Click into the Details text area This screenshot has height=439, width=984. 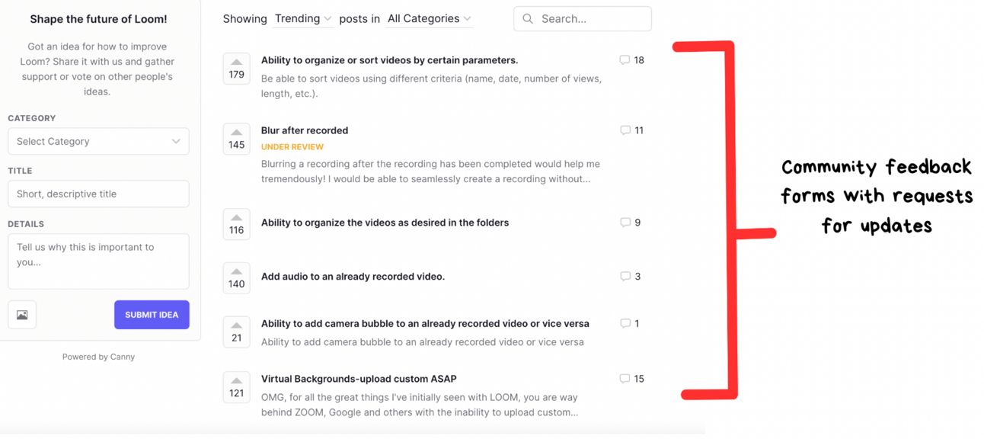98,261
